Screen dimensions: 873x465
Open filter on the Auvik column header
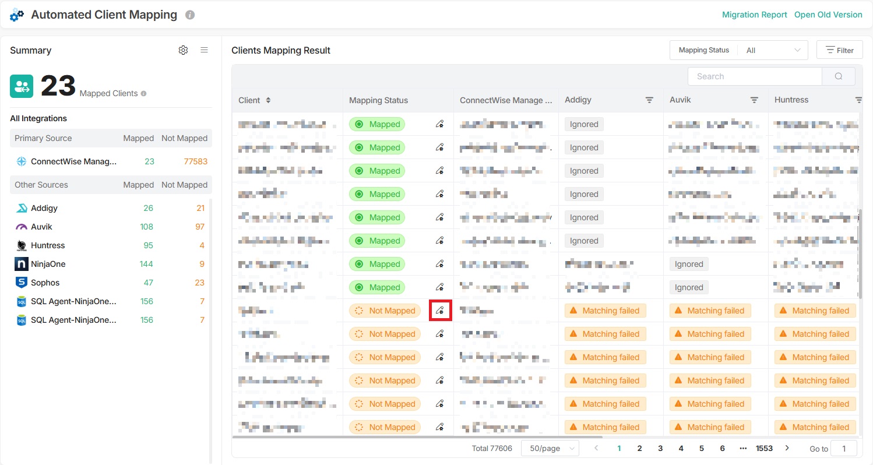coord(754,100)
